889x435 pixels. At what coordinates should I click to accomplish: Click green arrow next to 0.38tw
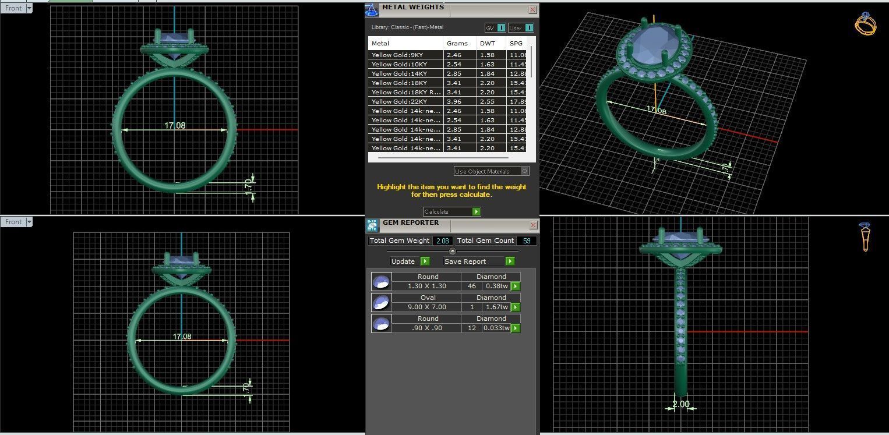click(x=516, y=287)
